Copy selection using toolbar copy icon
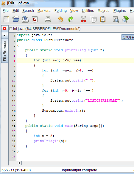The image size is (134, 174). (93, 19)
